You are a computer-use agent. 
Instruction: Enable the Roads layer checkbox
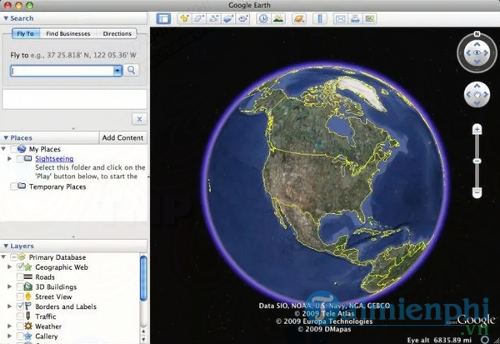click(x=20, y=277)
